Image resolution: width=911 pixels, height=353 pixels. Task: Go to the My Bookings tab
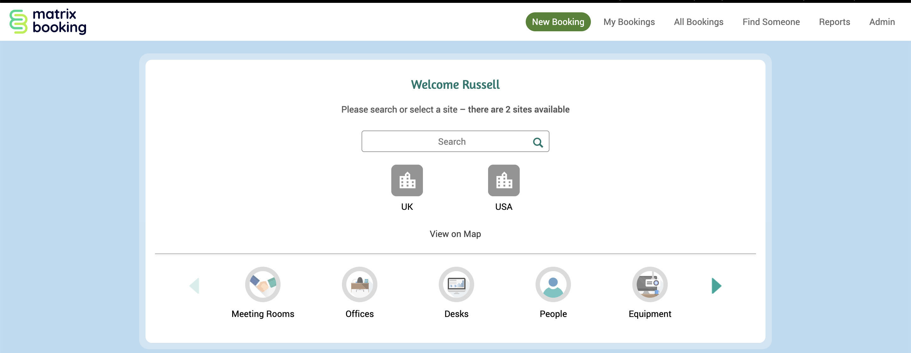tap(629, 22)
